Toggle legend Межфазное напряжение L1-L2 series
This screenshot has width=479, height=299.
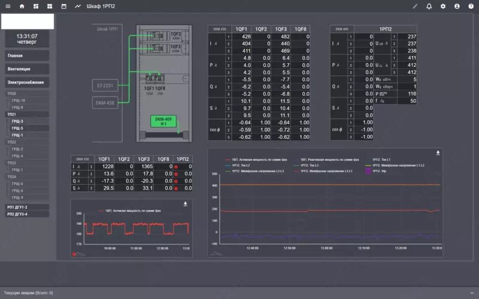395,166
